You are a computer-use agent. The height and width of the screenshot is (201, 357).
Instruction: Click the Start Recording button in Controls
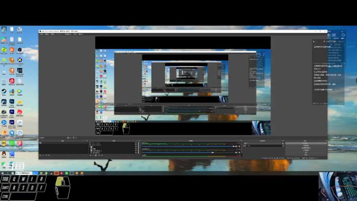click(306, 146)
